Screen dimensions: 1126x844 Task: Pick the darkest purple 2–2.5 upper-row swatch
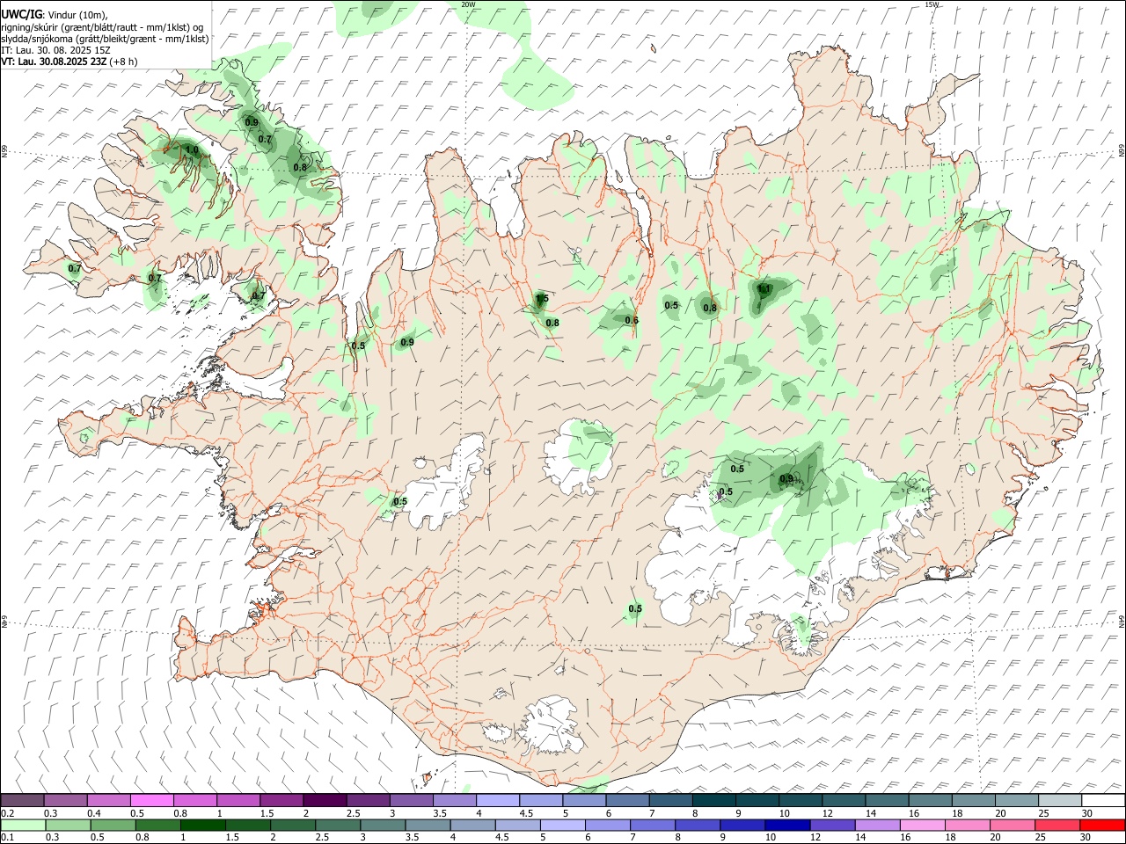(x=325, y=801)
